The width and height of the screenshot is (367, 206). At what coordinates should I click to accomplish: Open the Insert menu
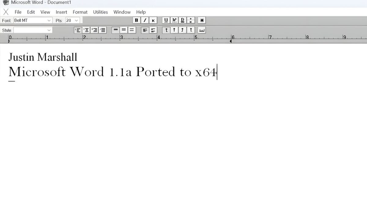[61, 12]
